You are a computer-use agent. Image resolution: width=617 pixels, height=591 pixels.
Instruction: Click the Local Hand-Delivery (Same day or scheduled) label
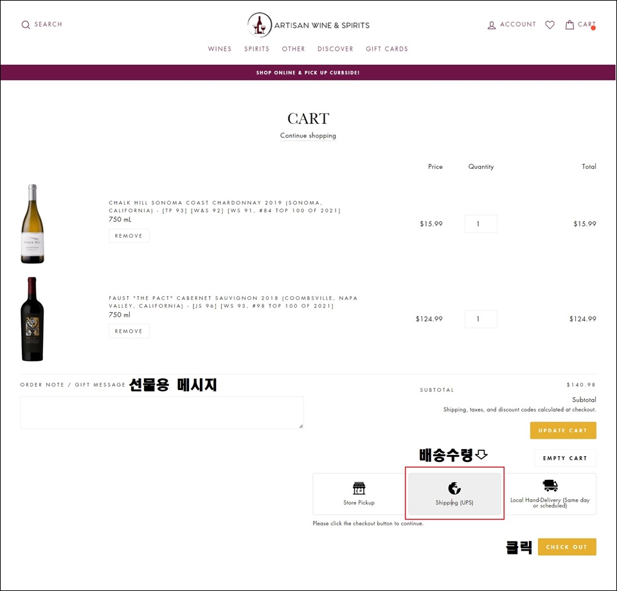click(550, 503)
